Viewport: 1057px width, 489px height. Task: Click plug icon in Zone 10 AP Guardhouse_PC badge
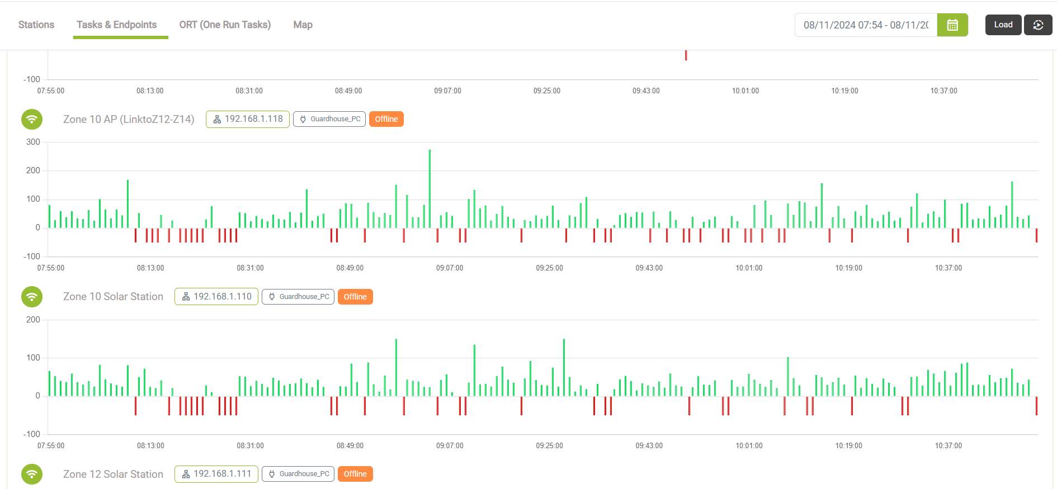click(x=303, y=119)
